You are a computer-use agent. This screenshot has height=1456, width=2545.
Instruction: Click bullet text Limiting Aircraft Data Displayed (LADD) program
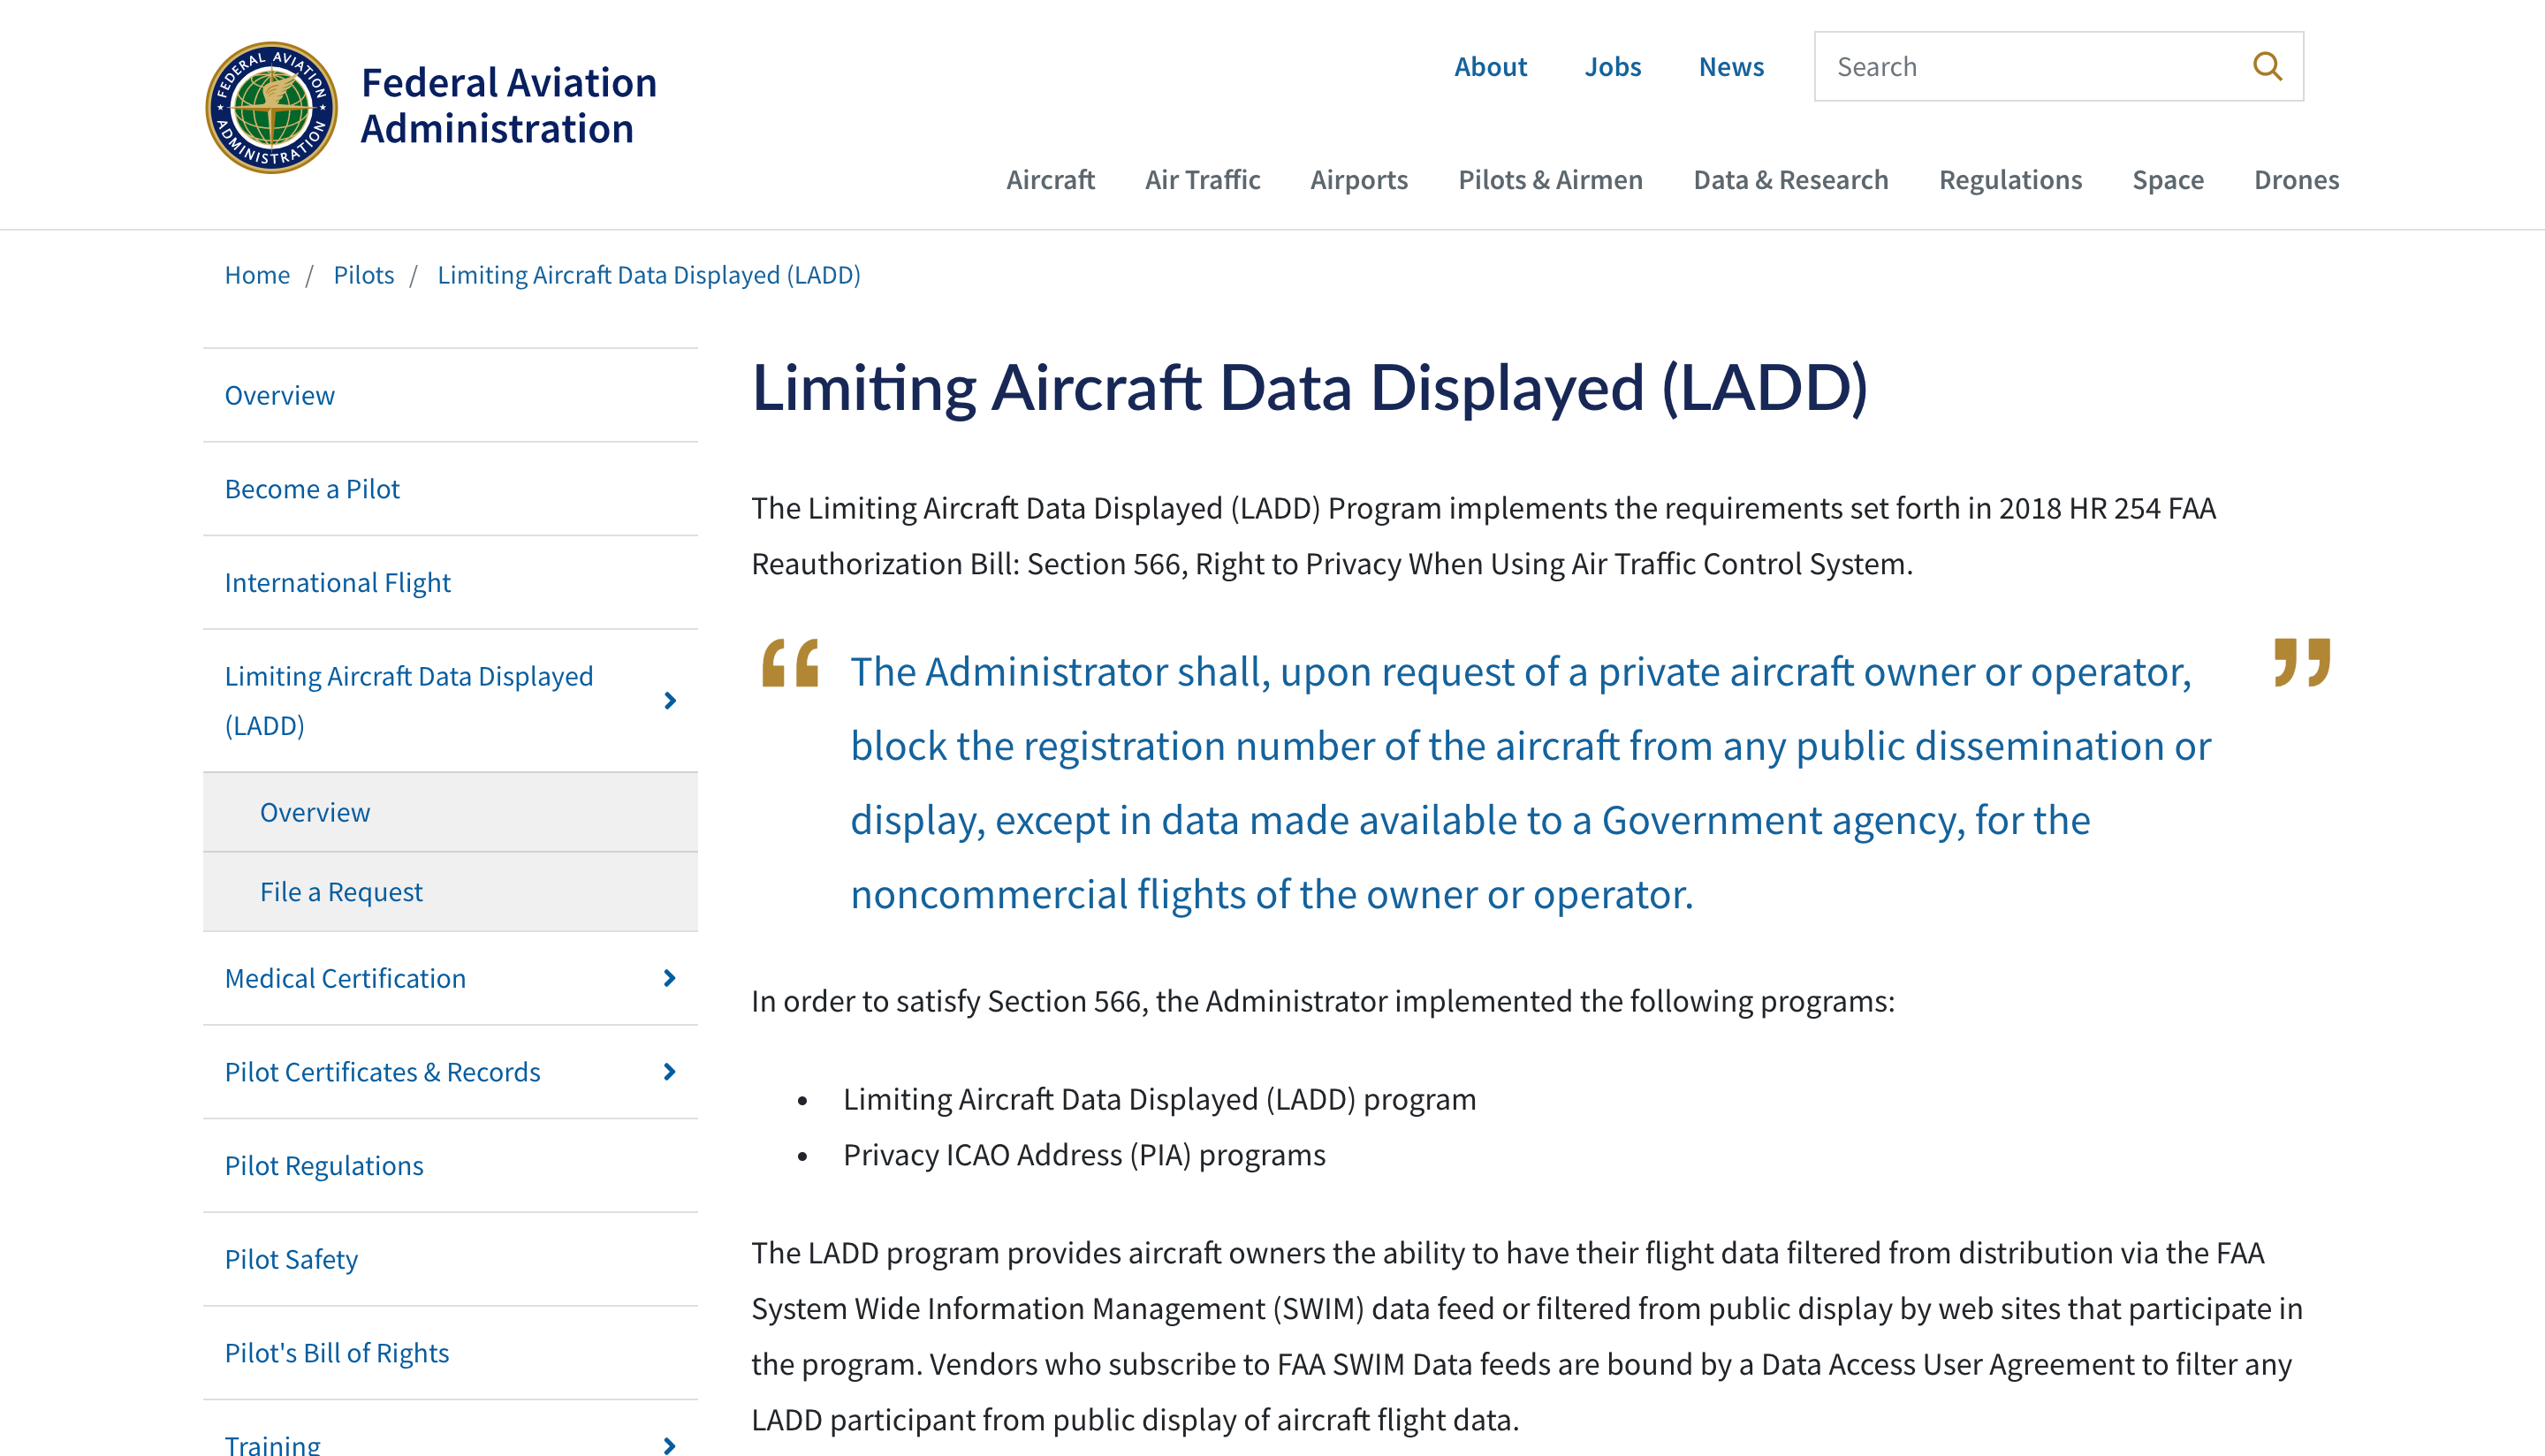[x=1159, y=1098]
